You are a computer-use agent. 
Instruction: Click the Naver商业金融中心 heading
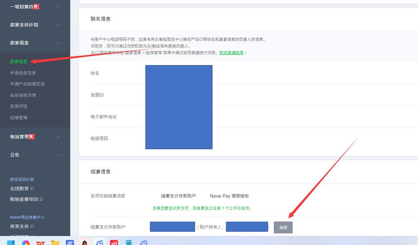click(27, 217)
